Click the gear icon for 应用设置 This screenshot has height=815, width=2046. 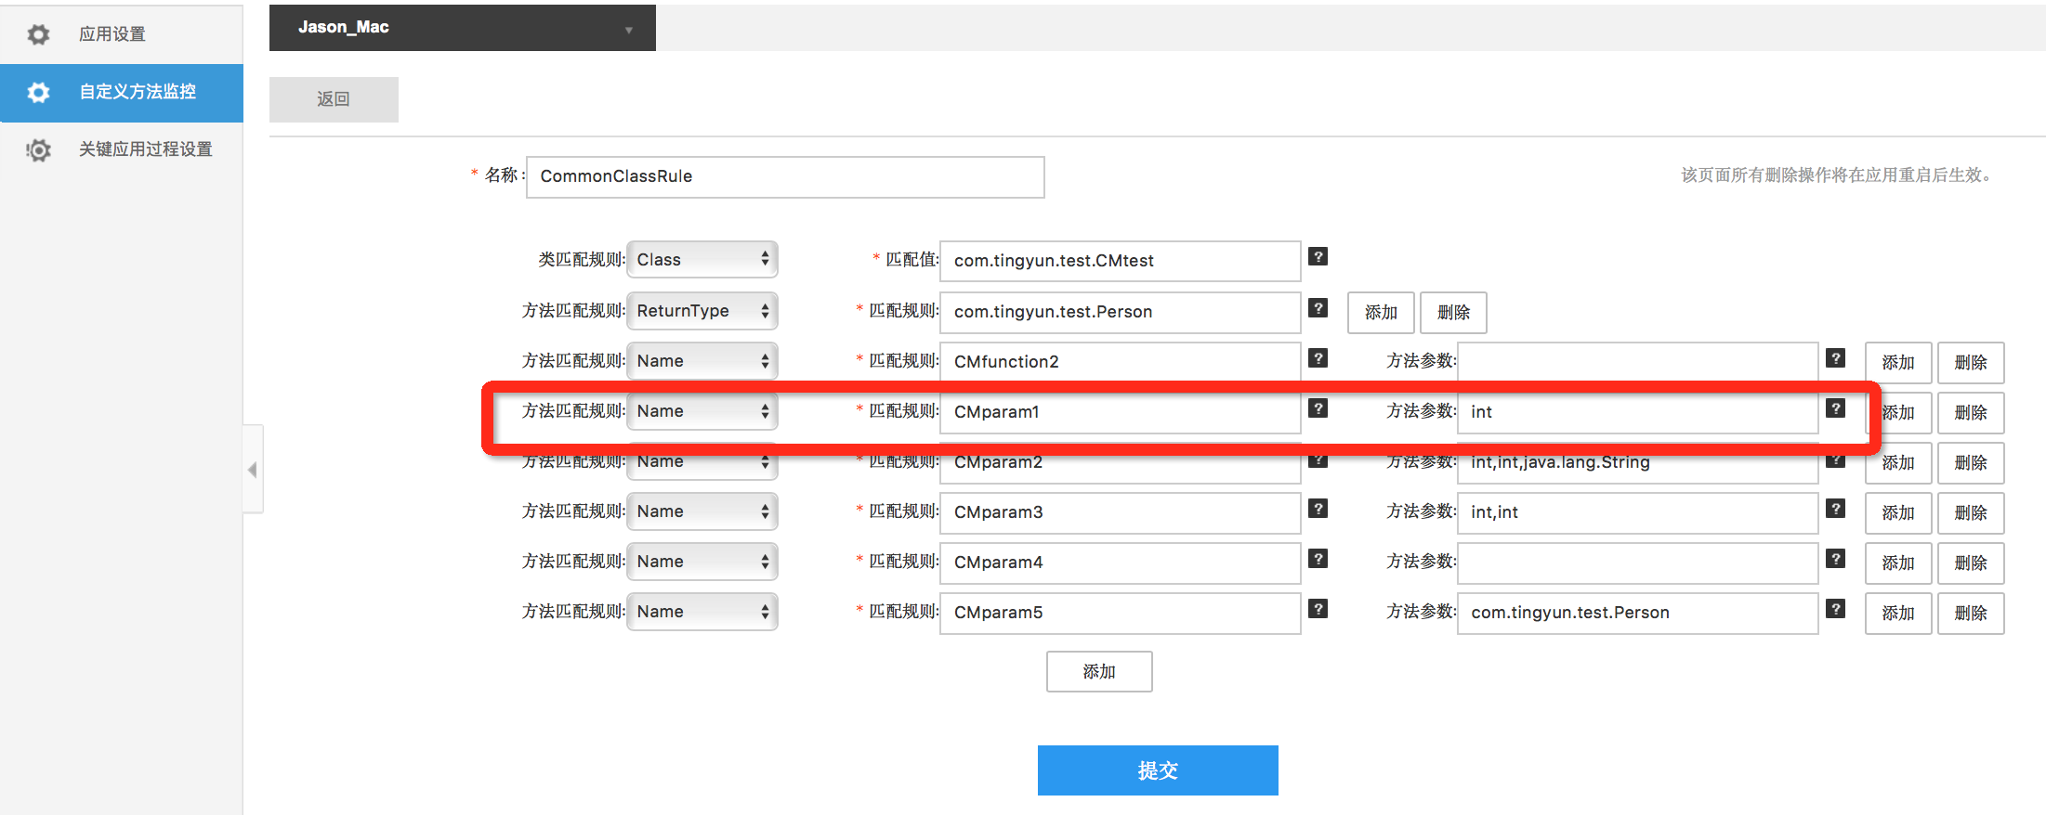tap(38, 34)
